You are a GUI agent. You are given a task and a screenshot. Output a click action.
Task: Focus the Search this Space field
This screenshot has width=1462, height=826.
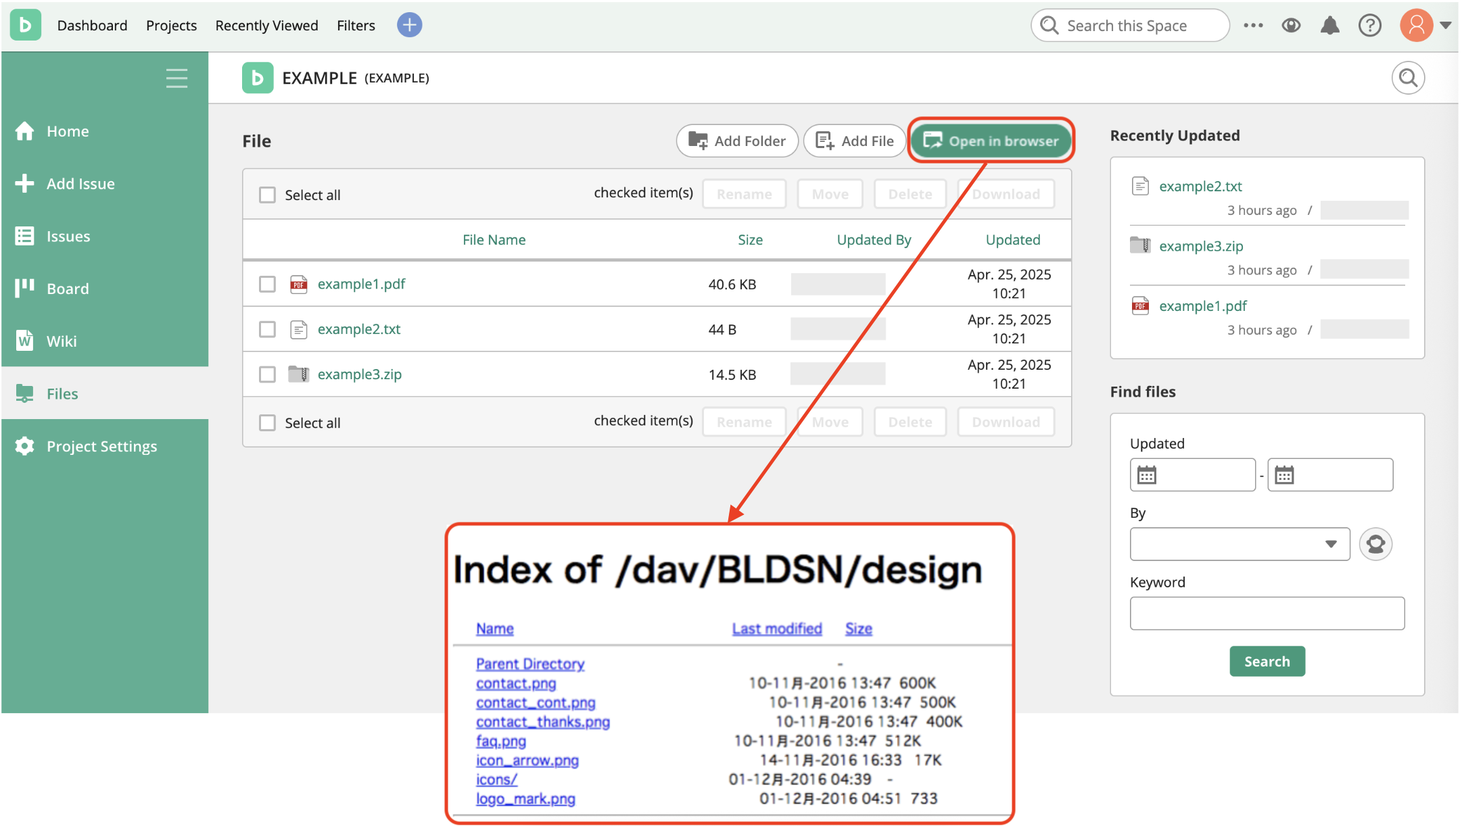(x=1130, y=25)
